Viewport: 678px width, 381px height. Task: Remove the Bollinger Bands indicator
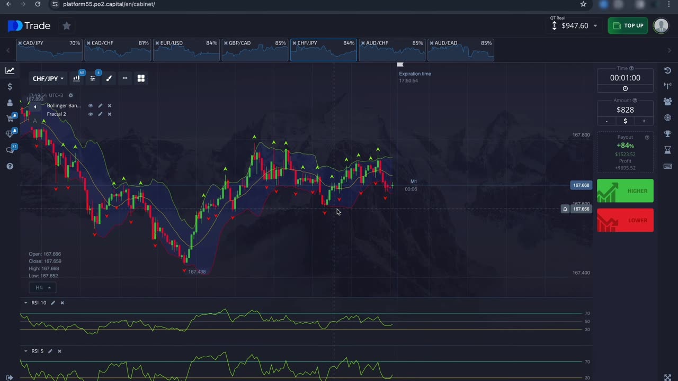pyautogui.click(x=110, y=105)
